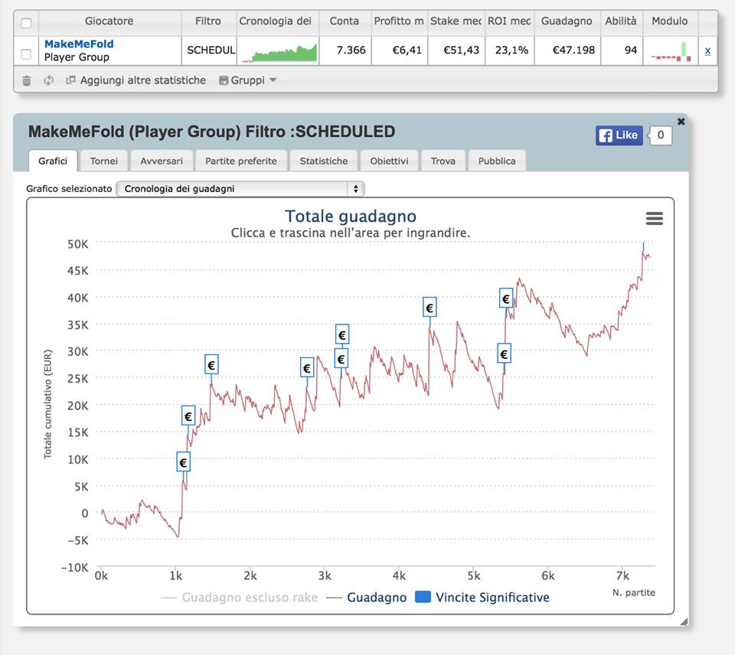Toggle Vincite Significative legend series
The image size is (735, 655).
[x=482, y=598]
